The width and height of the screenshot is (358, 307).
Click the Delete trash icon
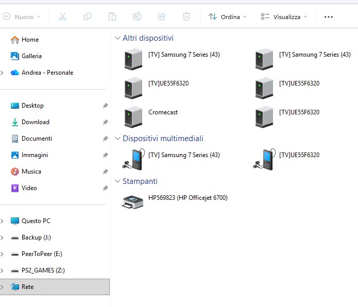(x=186, y=16)
